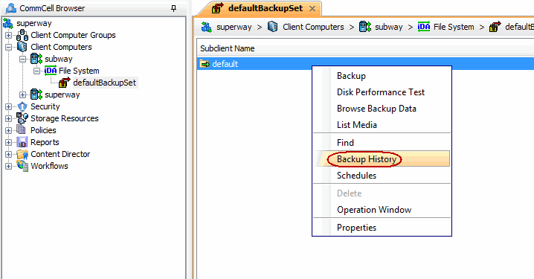Click the Content Director folder icon
This screenshot has width=534, height=279.
(22, 154)
